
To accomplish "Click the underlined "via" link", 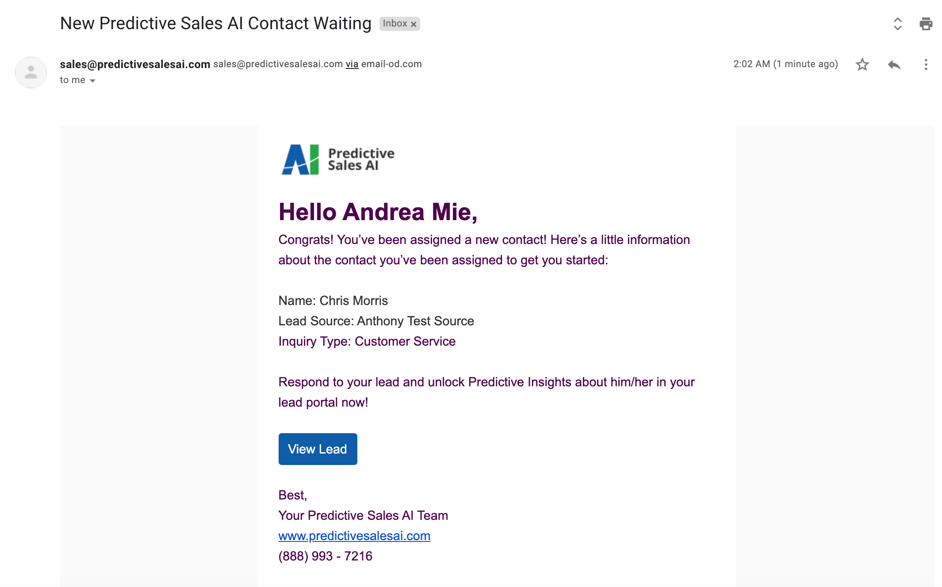I will pos(352,64).
